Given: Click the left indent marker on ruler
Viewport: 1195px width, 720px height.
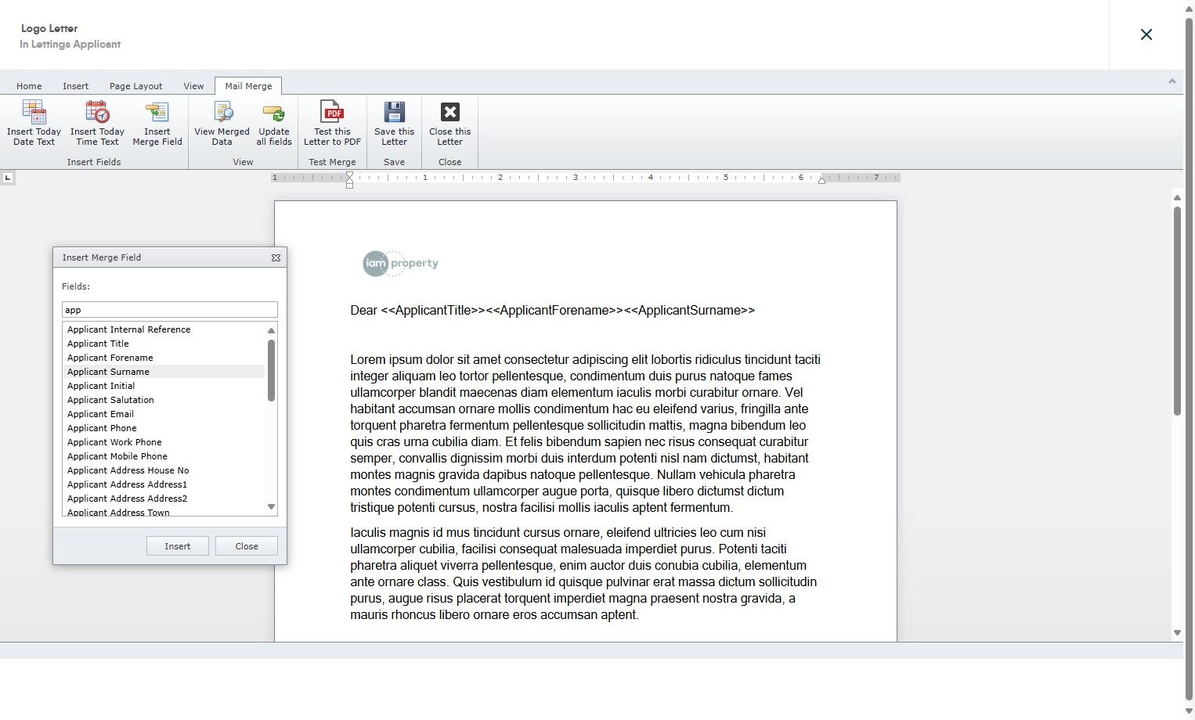Looking at the screenshot, I should point(349,181).
